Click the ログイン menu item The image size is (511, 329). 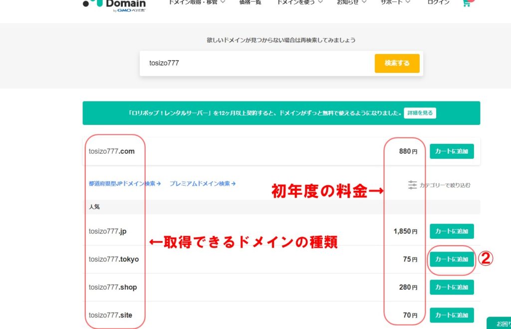tap(438, 2)
